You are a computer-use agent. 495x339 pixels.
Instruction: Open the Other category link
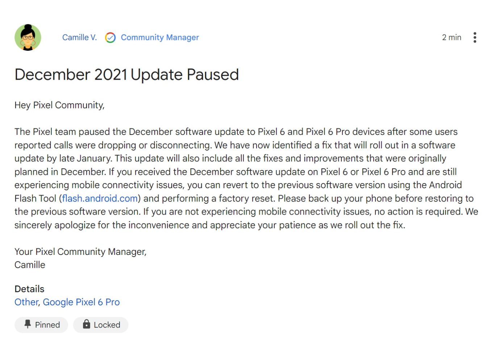tap(26, 302)
